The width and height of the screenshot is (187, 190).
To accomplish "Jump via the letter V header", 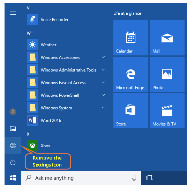I will (28, 8).
